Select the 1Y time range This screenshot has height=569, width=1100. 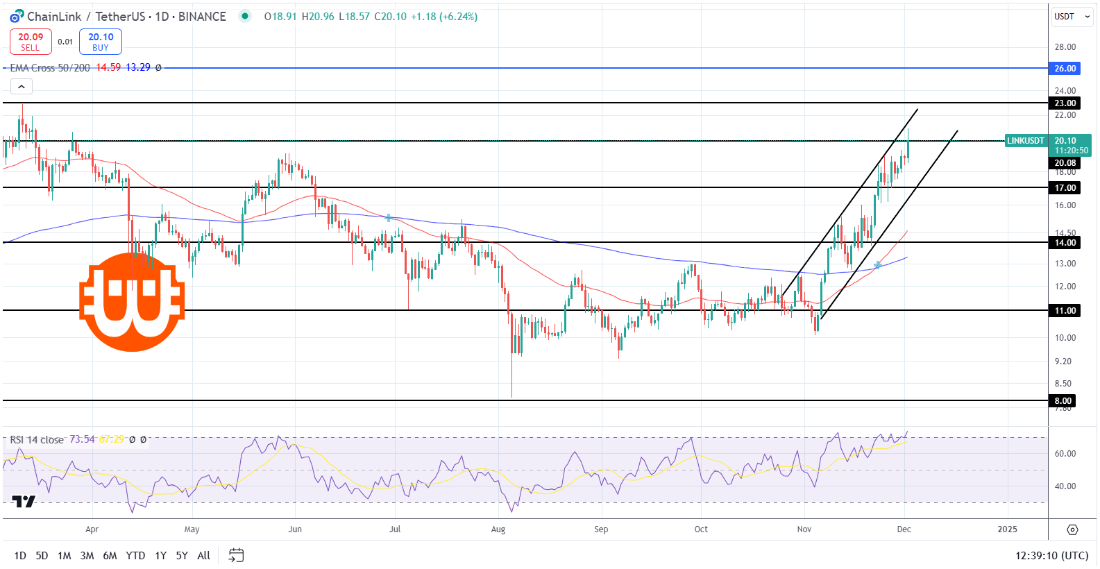160,555
